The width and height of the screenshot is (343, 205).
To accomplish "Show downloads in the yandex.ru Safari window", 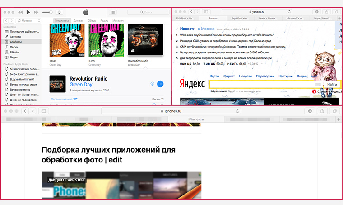I will tap(317, 12).
